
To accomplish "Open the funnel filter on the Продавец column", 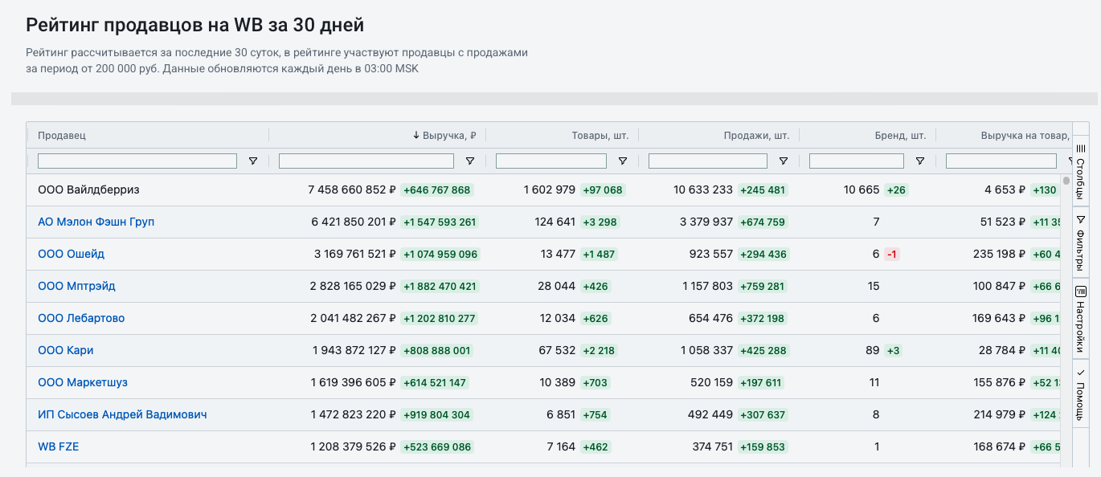I will 253,161.
